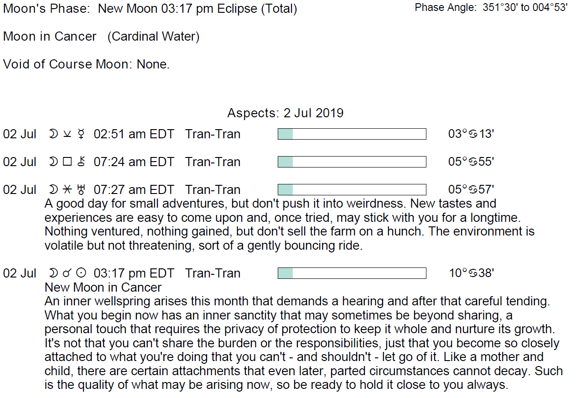Click the Cancer glyph in 05°55' position
Viewport: 576px width, 398px height.
pyautogui.click(x=473, y=162)
